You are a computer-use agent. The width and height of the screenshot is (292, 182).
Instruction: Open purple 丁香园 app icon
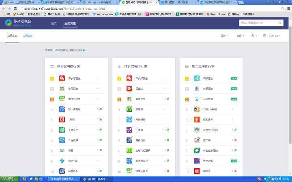tap(129, 130)
